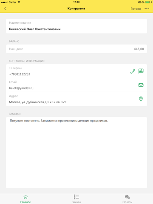Send SMS via message icon
Viewport: 153px width, 204px height.
click(141, 71)
